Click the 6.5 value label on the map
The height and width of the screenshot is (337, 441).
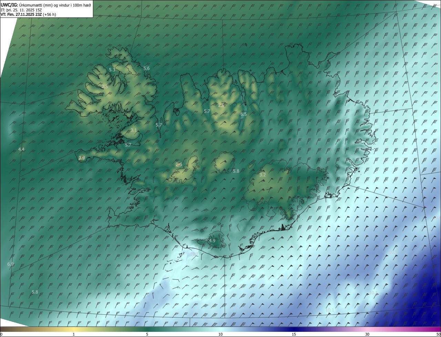point(244,114)
